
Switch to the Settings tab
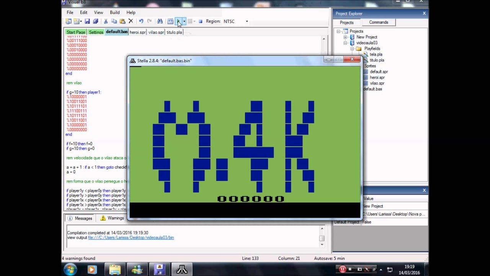pyautogui.click(x=96, y=32)
